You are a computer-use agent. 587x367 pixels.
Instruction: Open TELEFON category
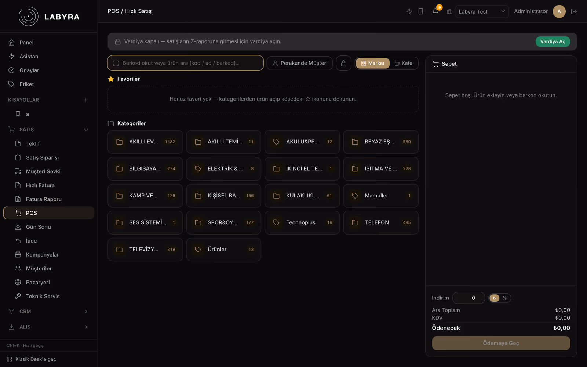click(x=381, y=222)
